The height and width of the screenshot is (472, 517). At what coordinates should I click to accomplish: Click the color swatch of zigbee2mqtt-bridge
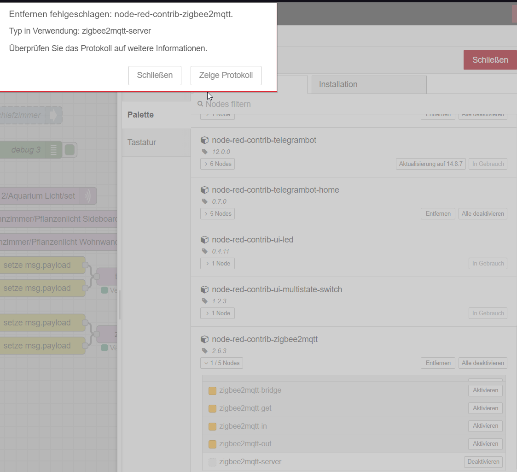coord(212,391)
